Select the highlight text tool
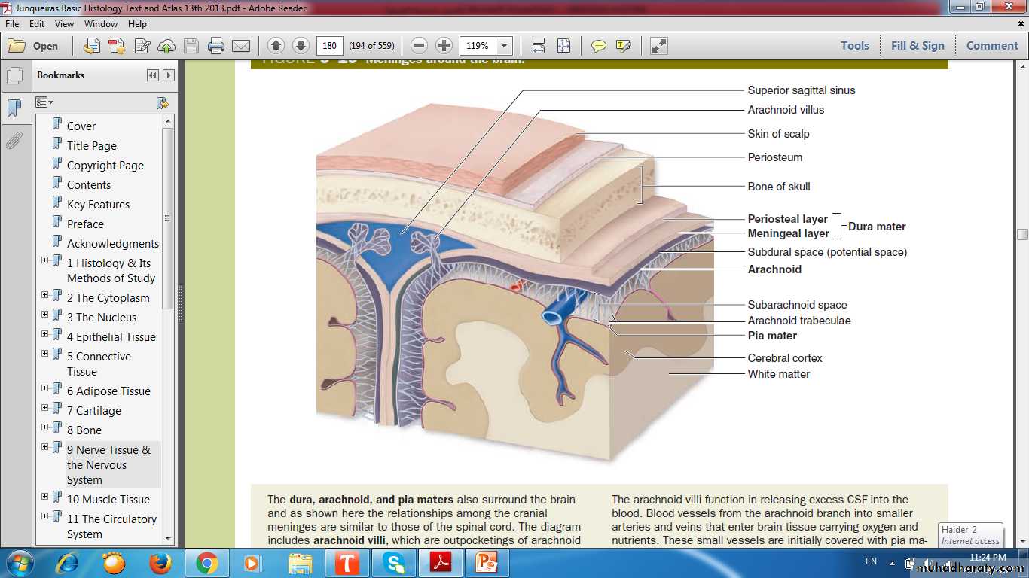Screen dimensions: 1029x578 click(x=623, y=46)
